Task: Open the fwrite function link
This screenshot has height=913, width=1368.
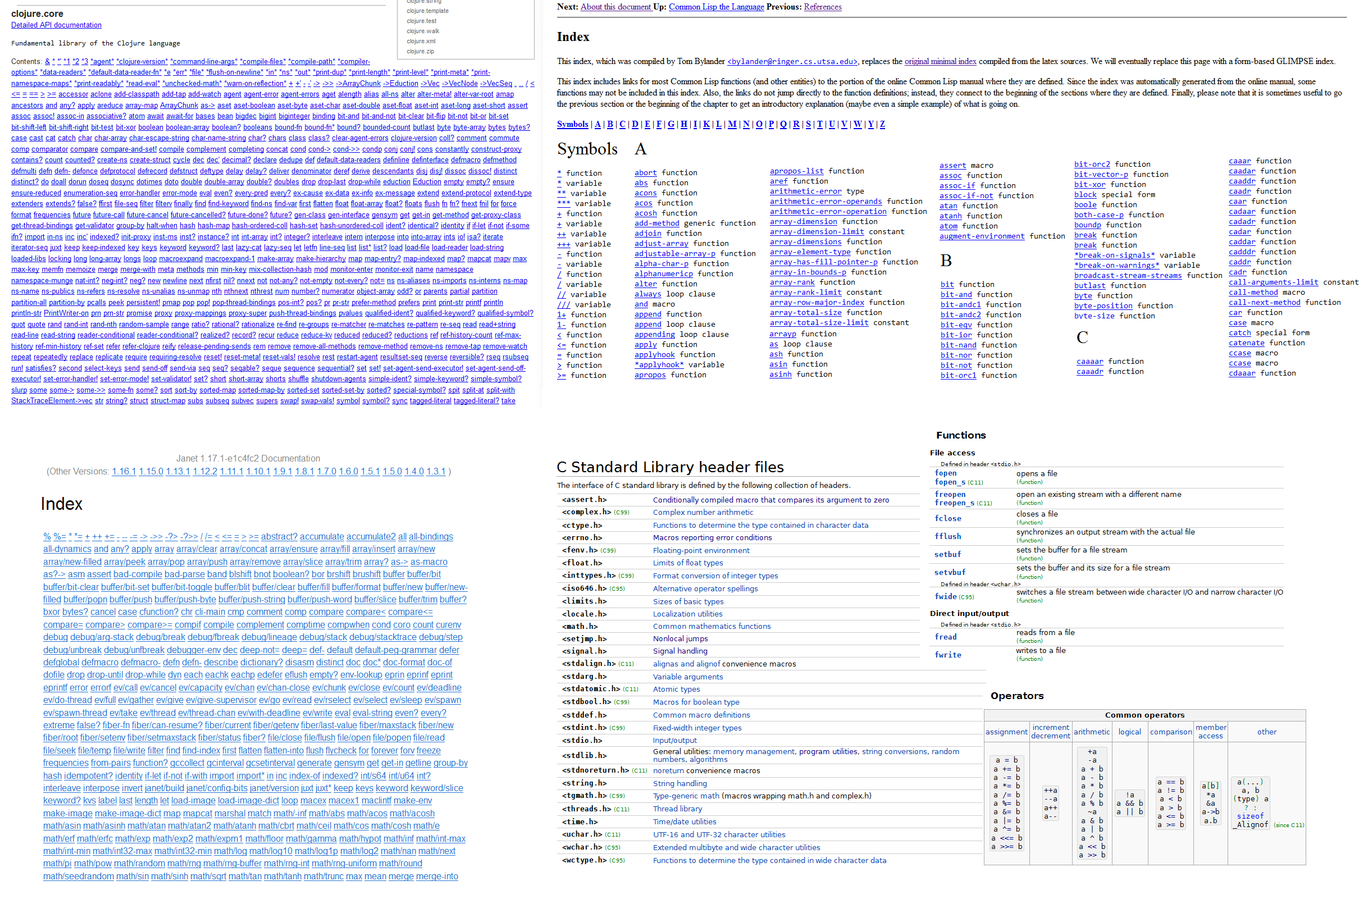Action: coord(947,655)
